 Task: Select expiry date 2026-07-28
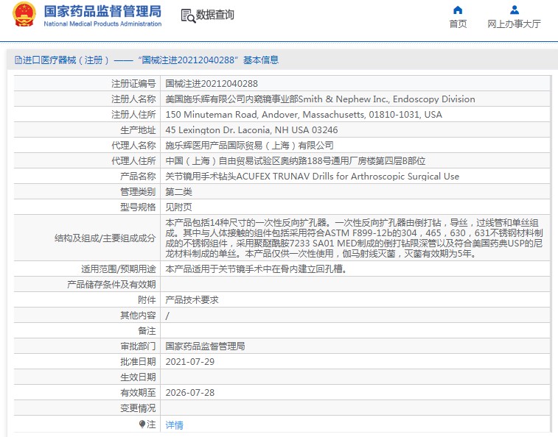pyautogui.click(x=190, y=393)
